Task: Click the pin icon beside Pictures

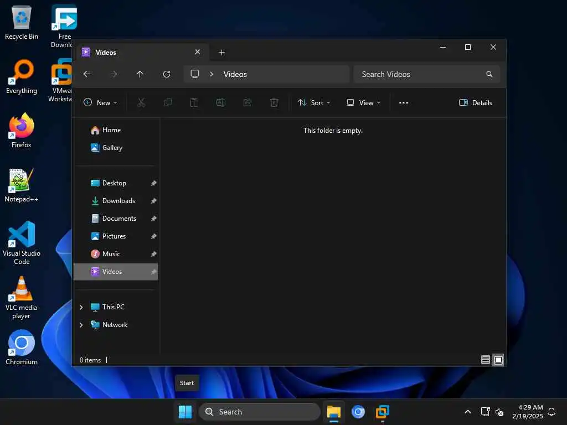Action: click(154, 236)
